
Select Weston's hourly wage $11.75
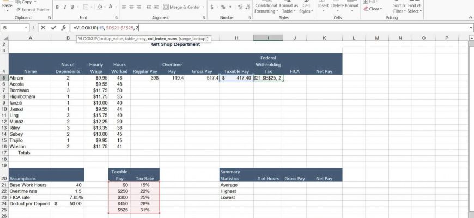click(x=96, y=147)
